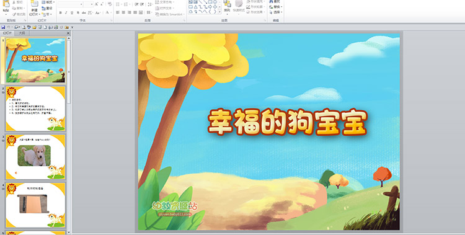
Task: Click Align Text (对齐文本) button
Action: click(x=164, y=8)
